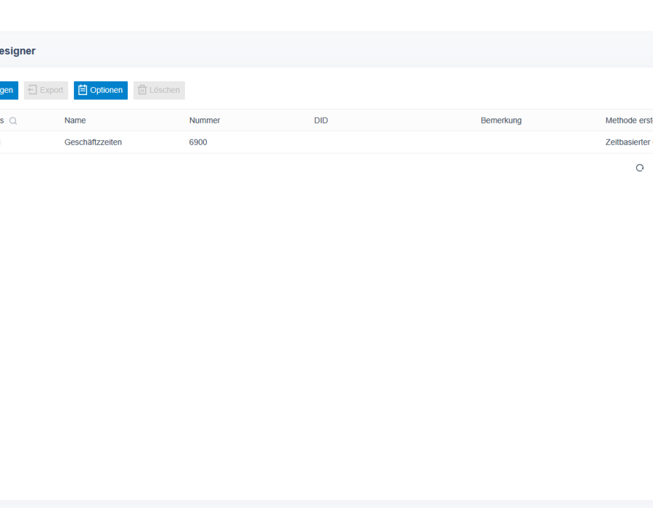Click the search icon in the column header

point(13,120)
